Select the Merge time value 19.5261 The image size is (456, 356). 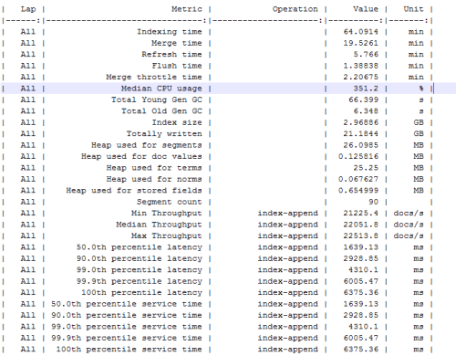coord(360,43)
